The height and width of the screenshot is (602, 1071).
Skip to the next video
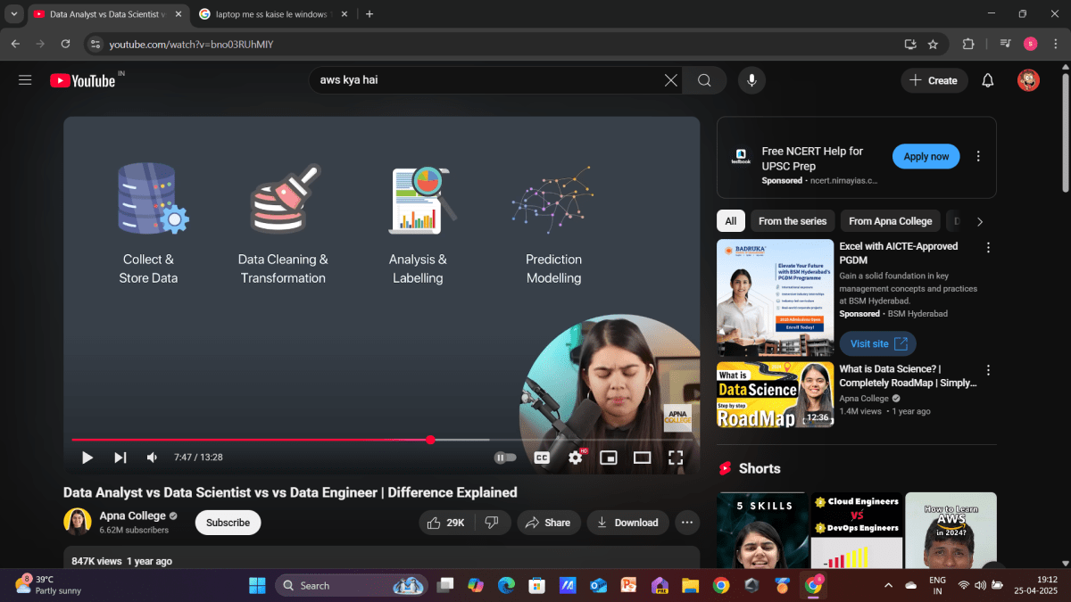[120, 458]
